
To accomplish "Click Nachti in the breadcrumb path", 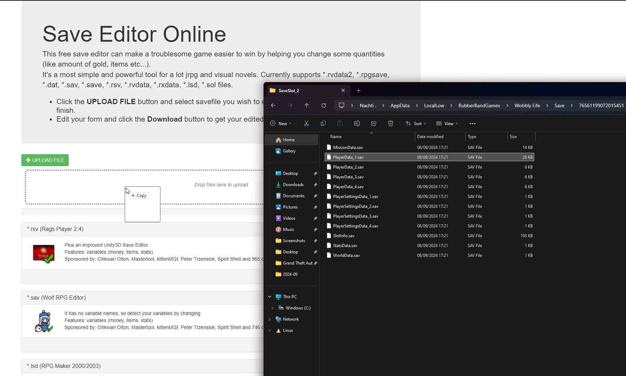I will (368, 105).
